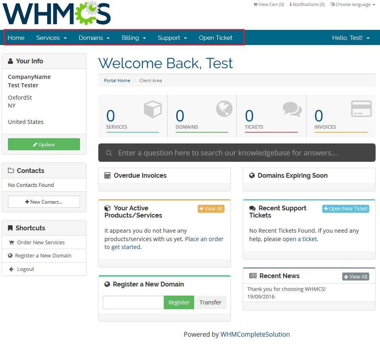Click View All for active products
380x359 pixels.
click(x=211, y=208)
